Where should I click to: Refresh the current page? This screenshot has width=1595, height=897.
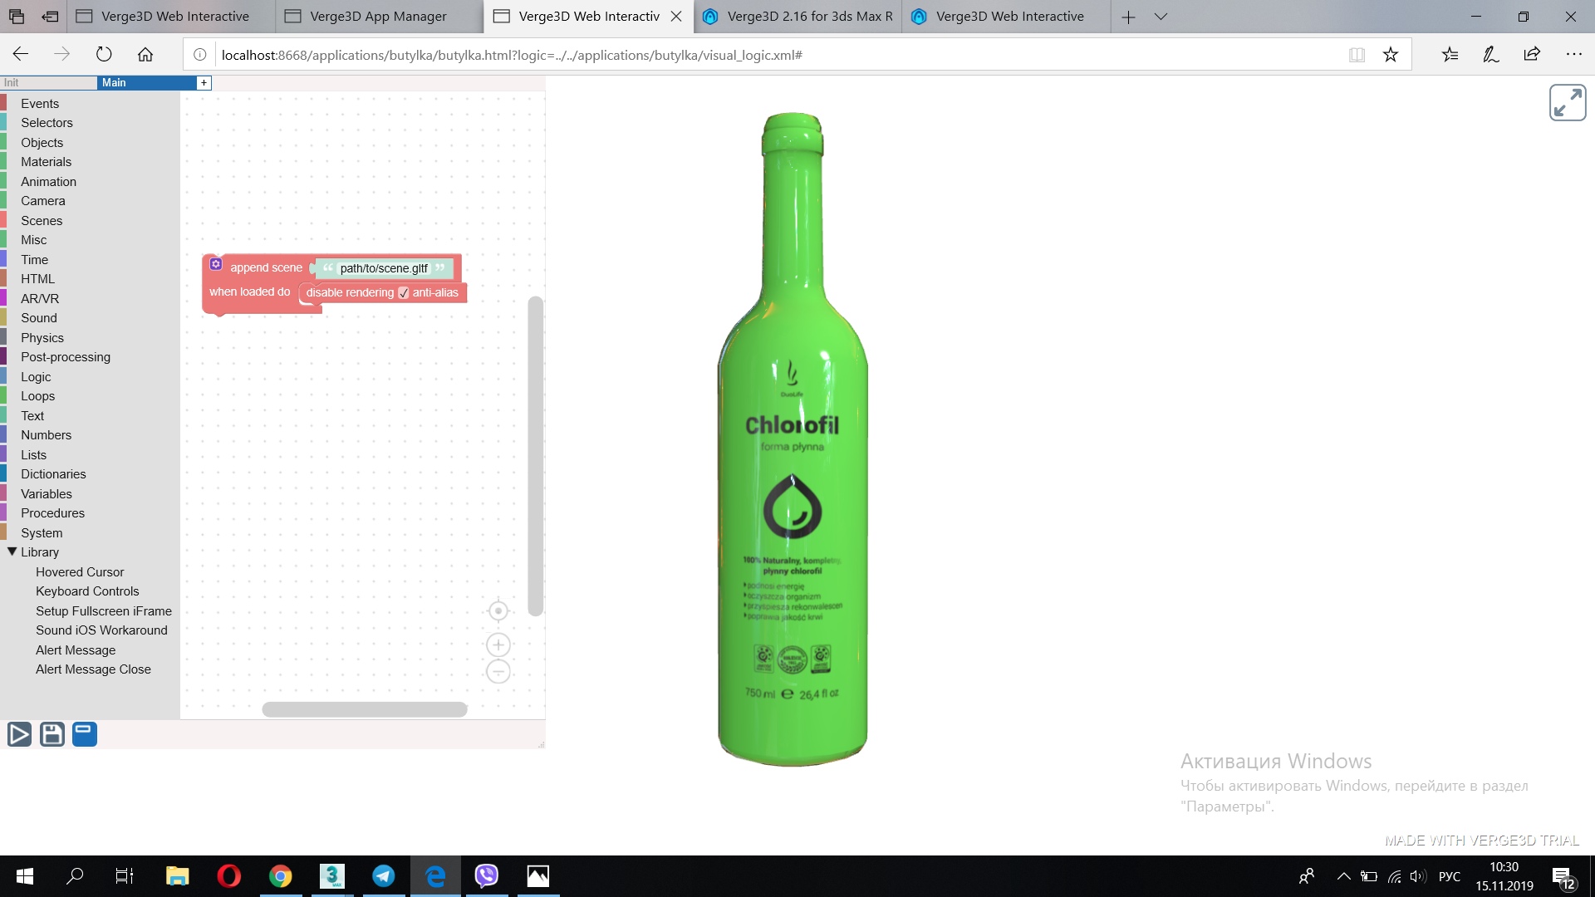pos(104,55)
